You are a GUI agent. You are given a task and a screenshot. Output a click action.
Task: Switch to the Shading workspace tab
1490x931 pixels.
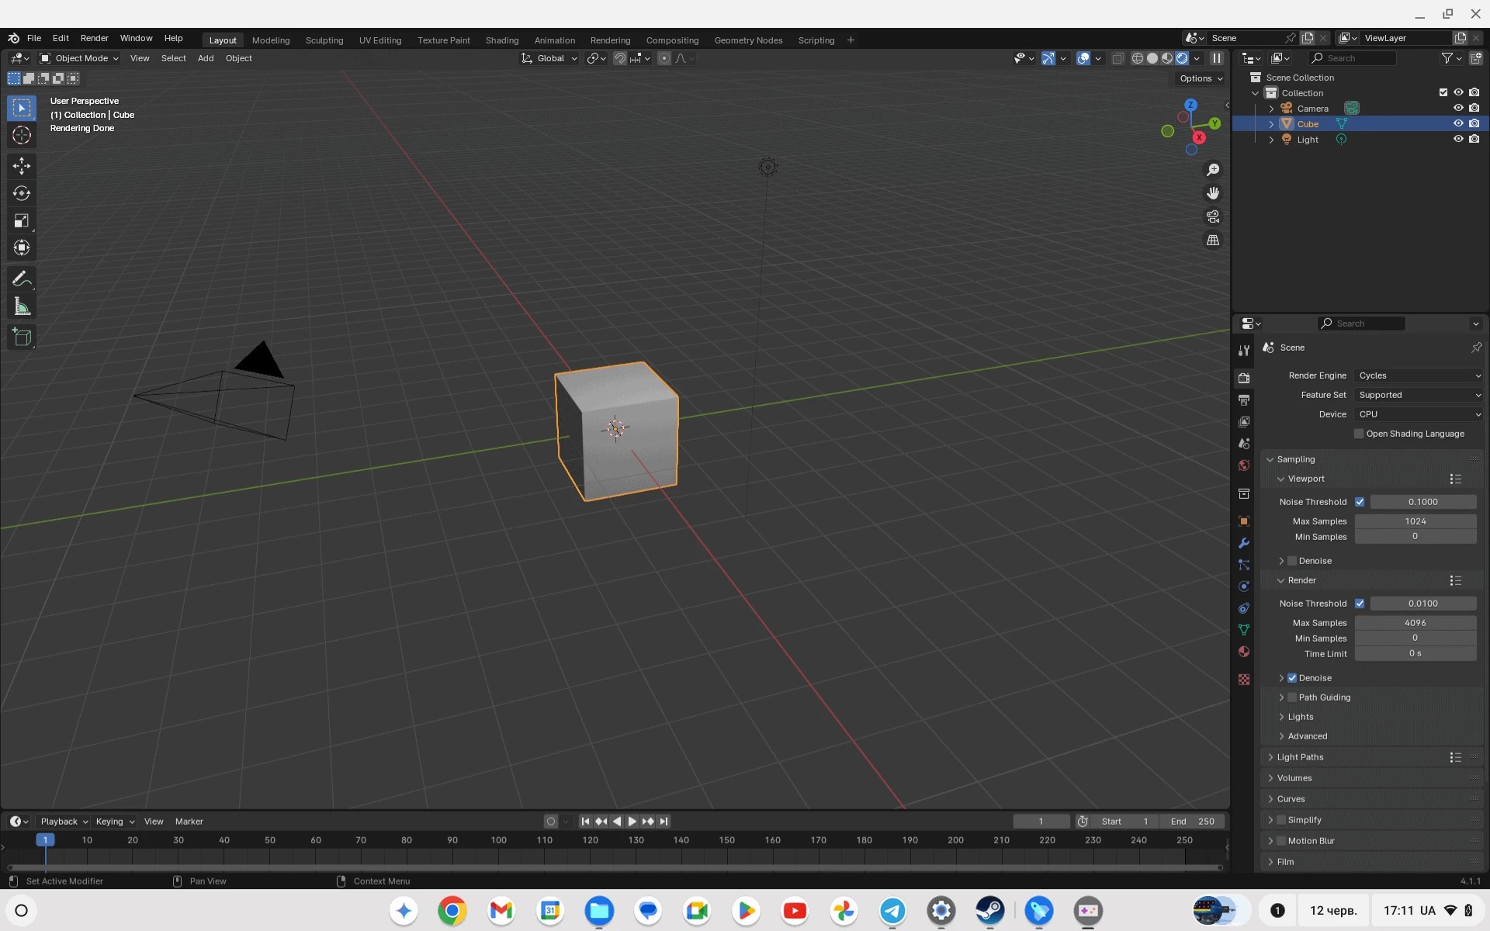(501, 40)
